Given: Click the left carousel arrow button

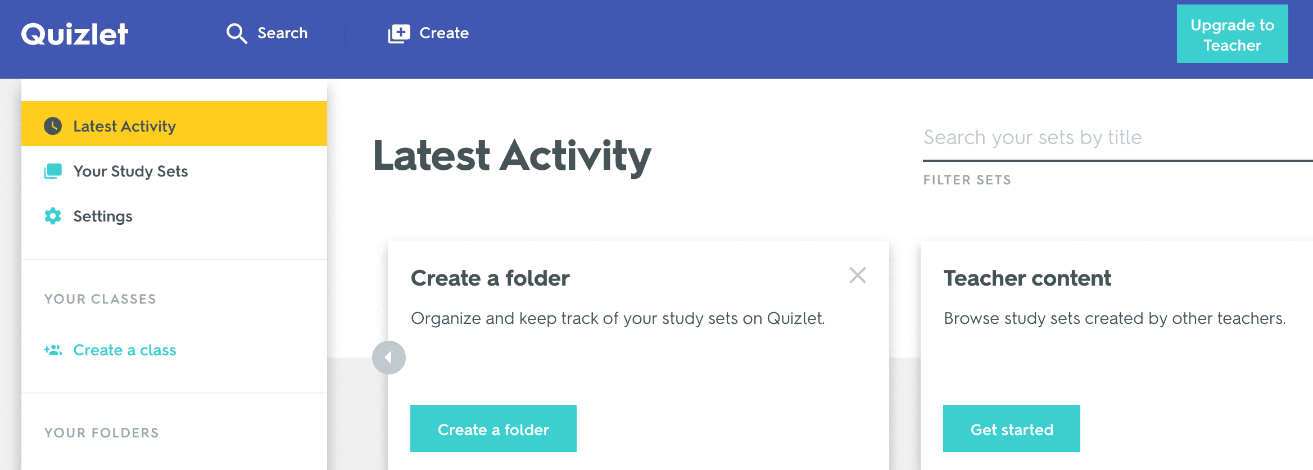Looking at the screenshot, I should (x=389, y=358).
